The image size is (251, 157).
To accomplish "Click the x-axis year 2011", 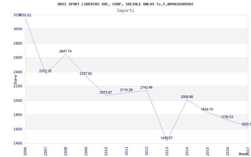I will pos(126,151).
